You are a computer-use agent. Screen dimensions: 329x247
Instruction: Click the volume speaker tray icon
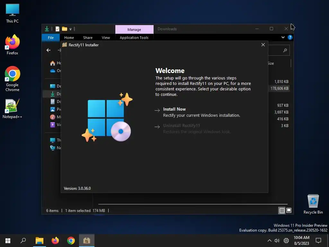click(277, 241)
